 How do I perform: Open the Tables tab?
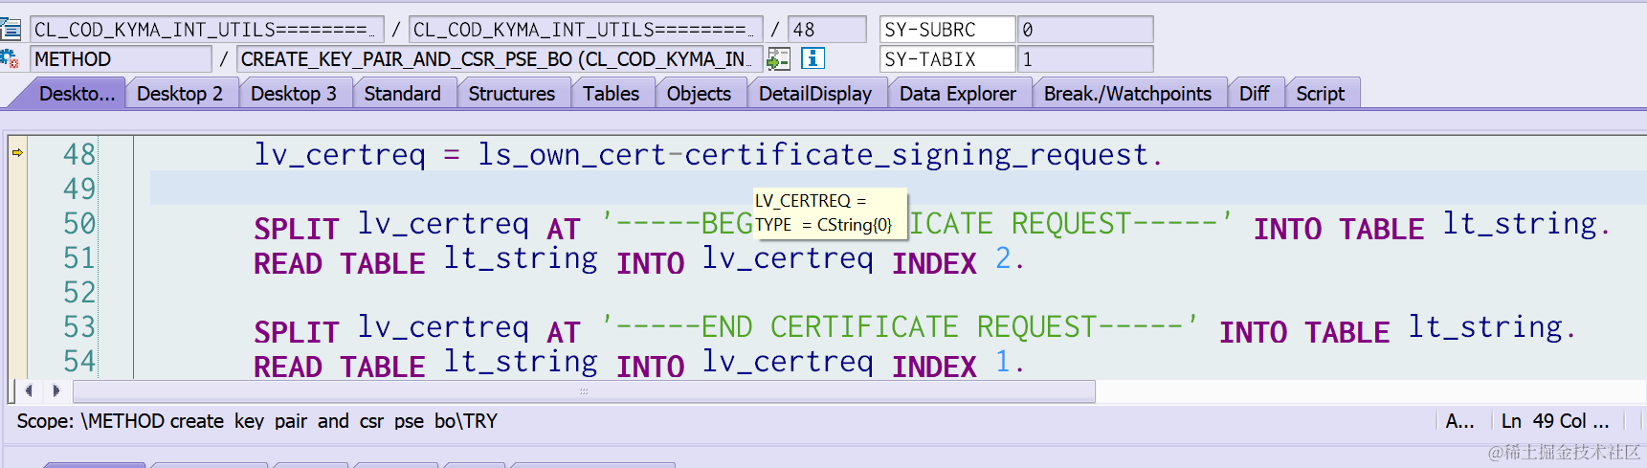click(x=612, y=94)
